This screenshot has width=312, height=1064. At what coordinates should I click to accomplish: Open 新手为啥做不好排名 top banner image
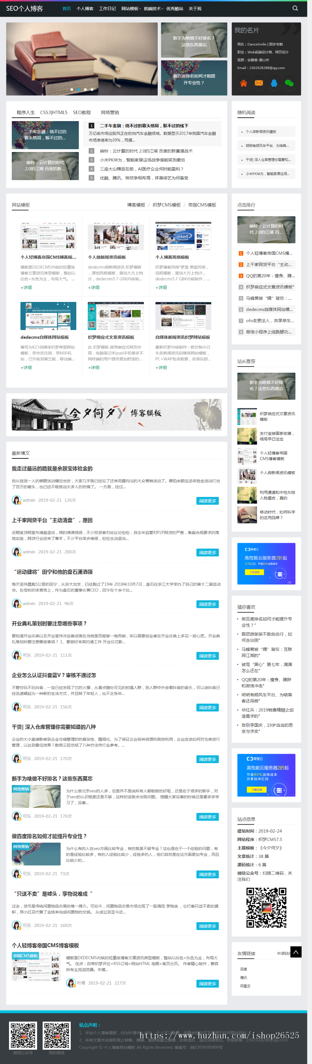pos(194,40)
